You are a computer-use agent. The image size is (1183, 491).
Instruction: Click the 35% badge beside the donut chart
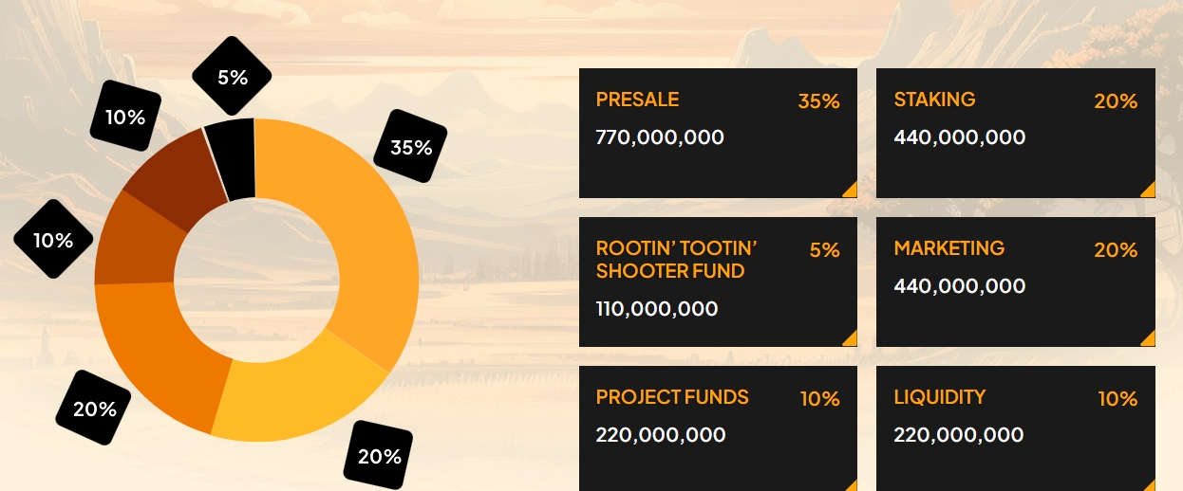point(410,146)
